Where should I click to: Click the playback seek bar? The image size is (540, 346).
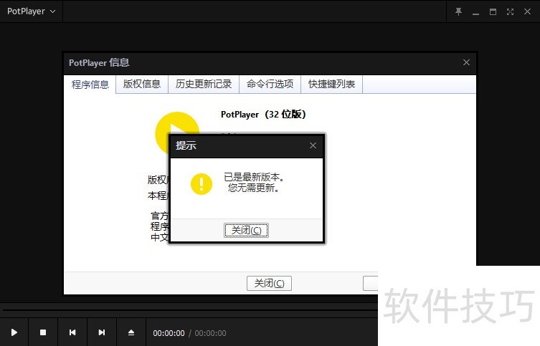190,310
